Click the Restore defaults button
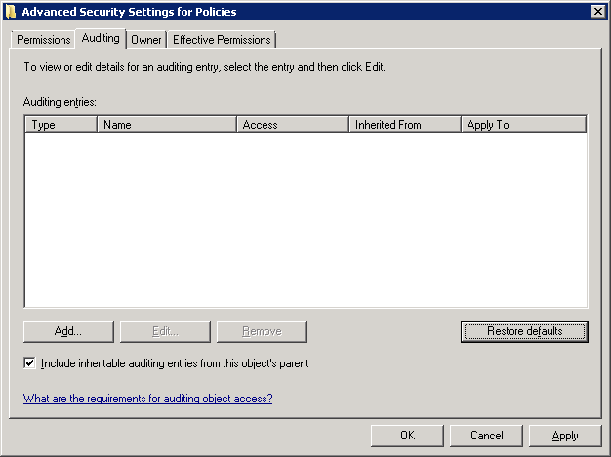The height and width of the screenshot is (457, 611). (x=524, y=331)
